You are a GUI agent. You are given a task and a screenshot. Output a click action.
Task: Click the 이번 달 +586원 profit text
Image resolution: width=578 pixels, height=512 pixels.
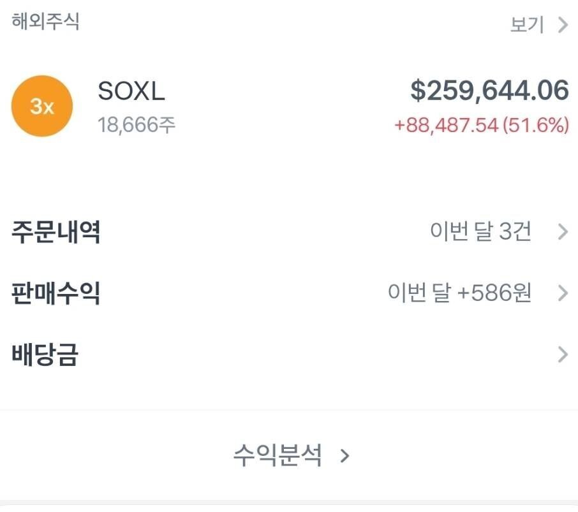[461, 293]
